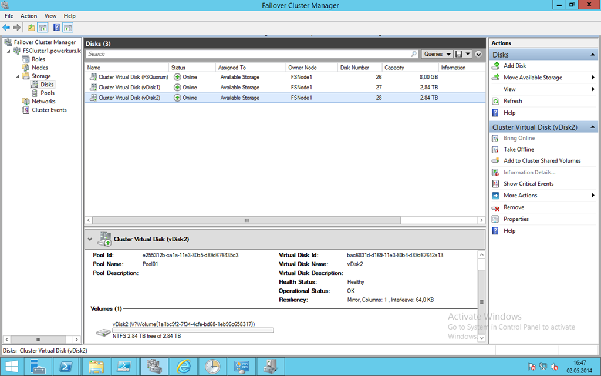Image resolution: width=601 pixels, height=376 pixels.
Task: Open the Queries dropdown
Action: click(437, 54)
